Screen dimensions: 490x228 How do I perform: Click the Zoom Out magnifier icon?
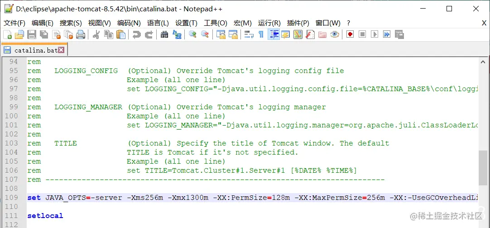205,34
